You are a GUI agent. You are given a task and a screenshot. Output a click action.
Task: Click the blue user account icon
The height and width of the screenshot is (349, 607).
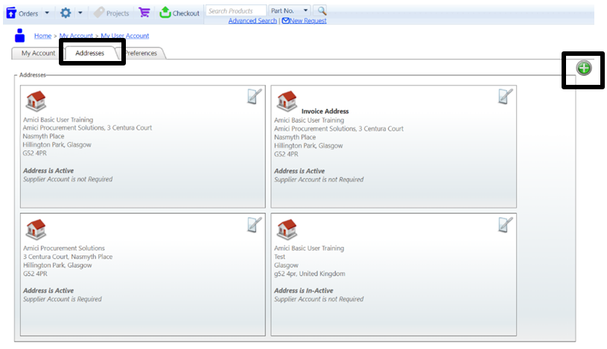20,36
